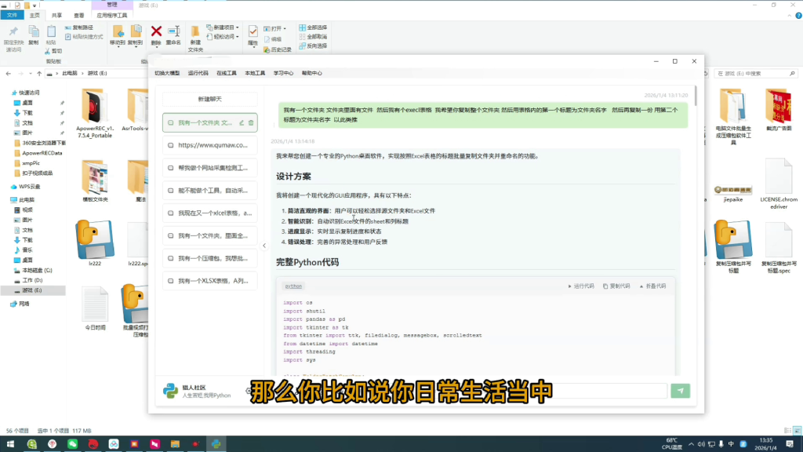Select the 重命名 rename icon
Image resolution: width=803 pixels, height=452 pixels.
click(x=173, y=30)
